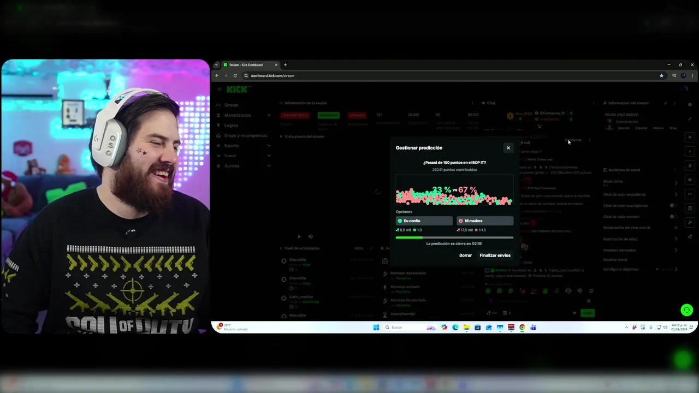
Task: Open session info three-dot menu
Action: click(x=472, y=103)
